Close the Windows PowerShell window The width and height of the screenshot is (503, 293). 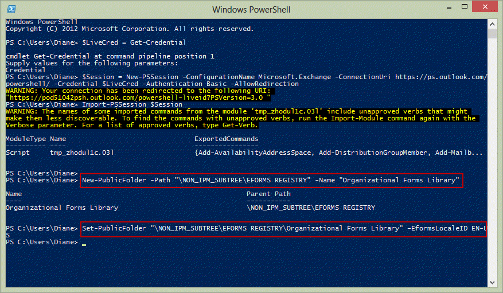[x=485, y=7]
